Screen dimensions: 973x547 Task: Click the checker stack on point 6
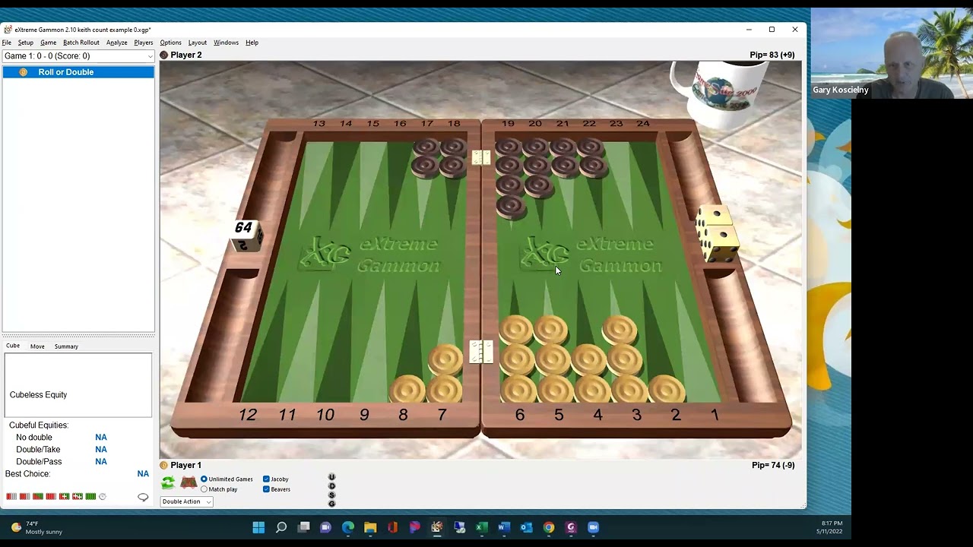517,359
